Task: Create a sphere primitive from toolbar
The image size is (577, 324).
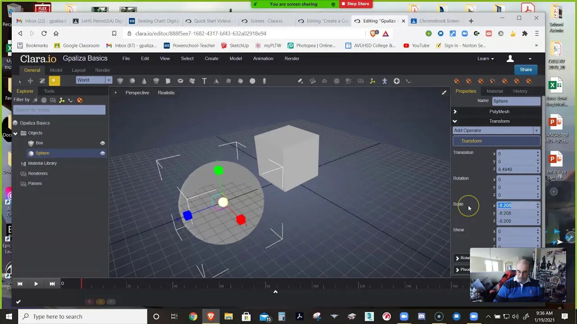Action: click(132, 81)
